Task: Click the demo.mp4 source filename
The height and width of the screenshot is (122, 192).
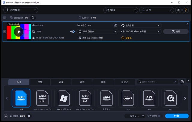Action: 38,25
